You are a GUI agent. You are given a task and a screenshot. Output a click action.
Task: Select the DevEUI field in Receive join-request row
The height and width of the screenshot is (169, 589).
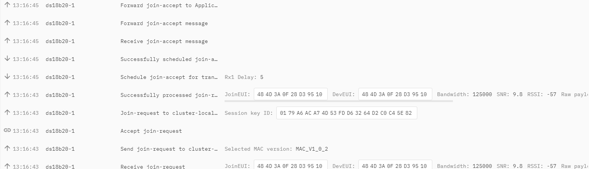(x=395, y=165)
